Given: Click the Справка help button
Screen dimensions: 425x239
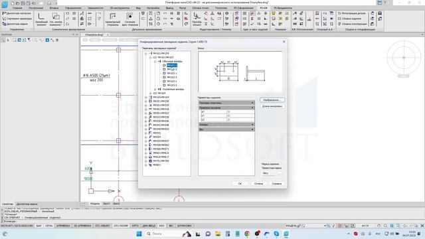Looking at the screenshot, I should click(x=277, y=184).
